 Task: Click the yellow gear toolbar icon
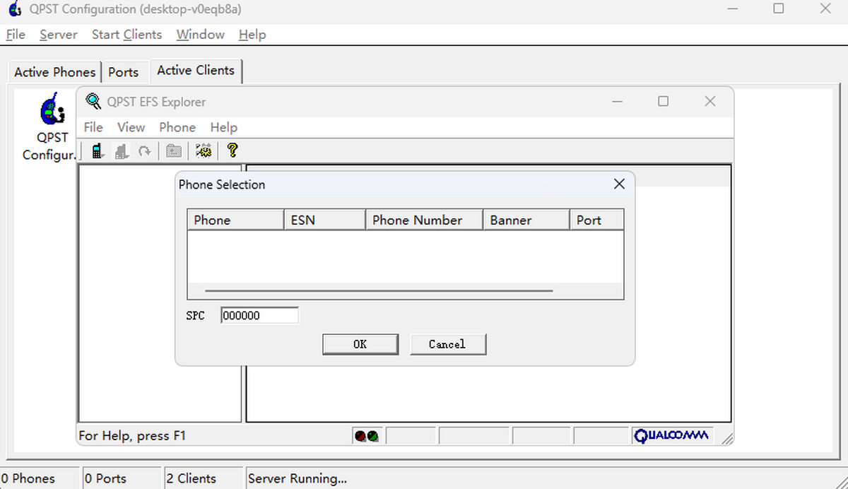(204, 151)
